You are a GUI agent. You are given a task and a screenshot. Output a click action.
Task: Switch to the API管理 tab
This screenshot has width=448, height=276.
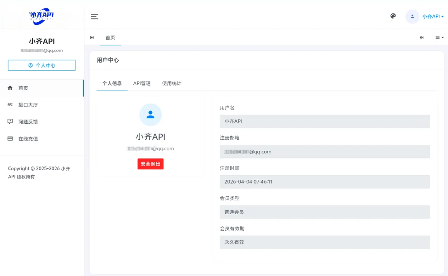point(142,83)
